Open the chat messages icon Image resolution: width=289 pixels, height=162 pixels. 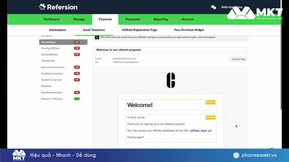[x=214, y=7]
